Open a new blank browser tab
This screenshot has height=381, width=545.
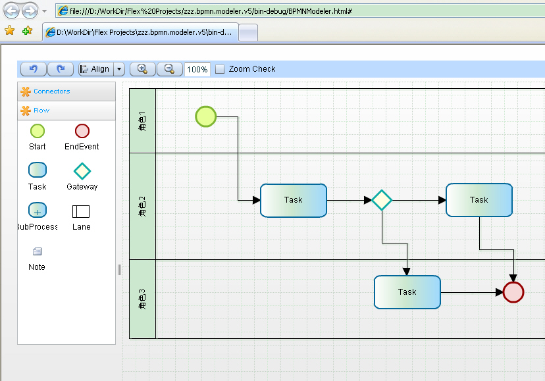click(247, 32)
